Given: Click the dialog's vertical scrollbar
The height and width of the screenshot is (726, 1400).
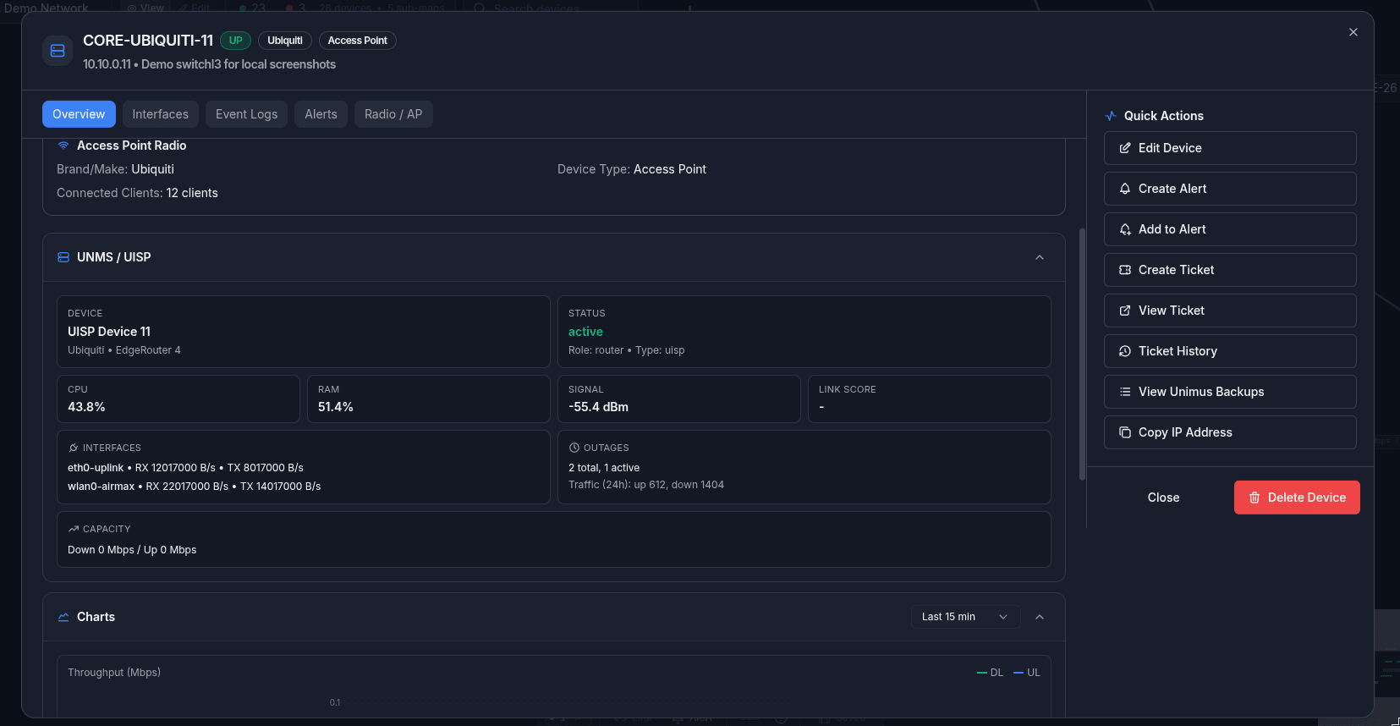Looking at the screenshot, I should click(x=1082, y=355).
